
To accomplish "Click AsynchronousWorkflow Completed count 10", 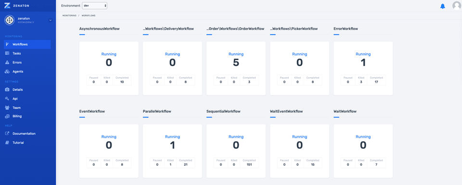I will (x=122, y=82).
